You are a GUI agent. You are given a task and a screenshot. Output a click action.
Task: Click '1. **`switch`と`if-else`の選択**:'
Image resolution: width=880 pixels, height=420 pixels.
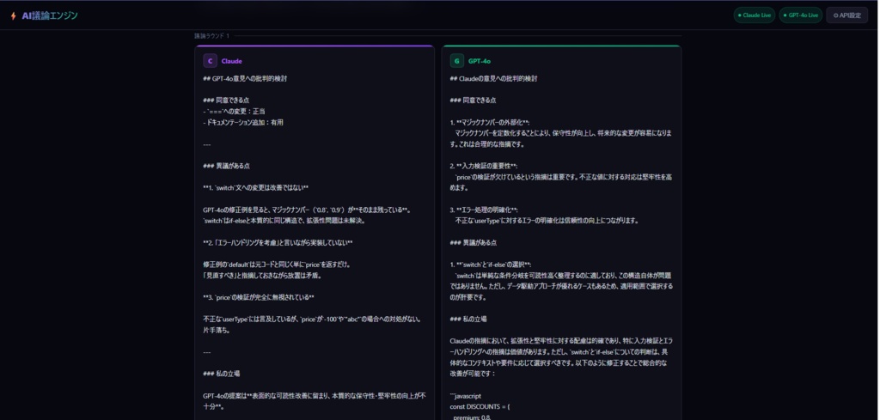click(x=491, y=265)
